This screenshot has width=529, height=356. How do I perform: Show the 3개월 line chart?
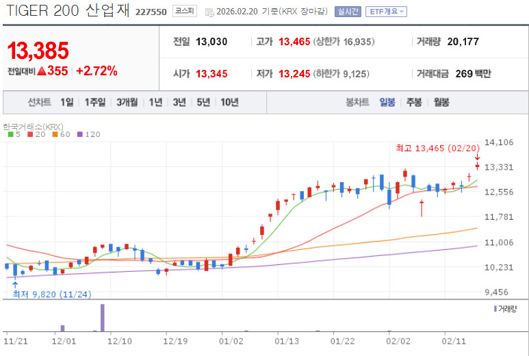click(x=127, y=102)
